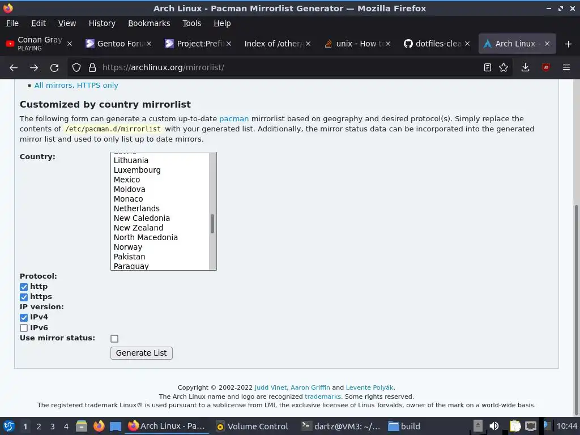580x435 pixels.
Task: Uncheck the http protocol checkbox
Action: [24, 287]
